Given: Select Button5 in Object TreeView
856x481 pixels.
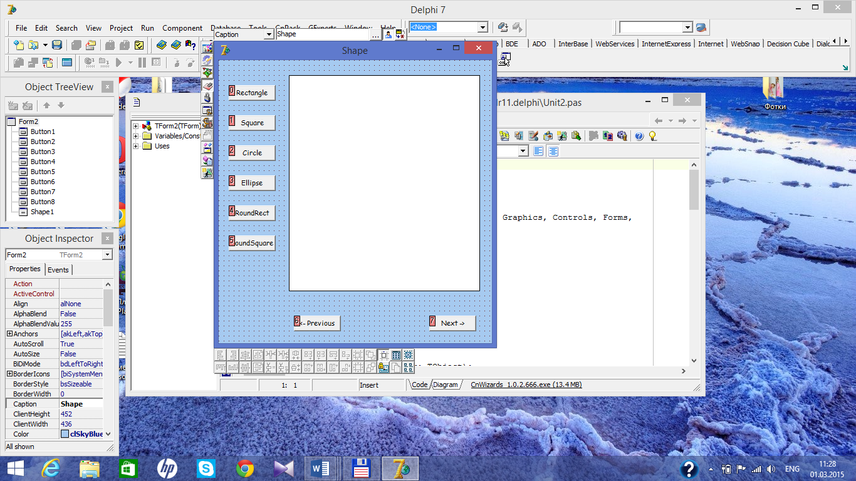Looking at the screenshot, I should pyautogui.click(x=43, y=172).
